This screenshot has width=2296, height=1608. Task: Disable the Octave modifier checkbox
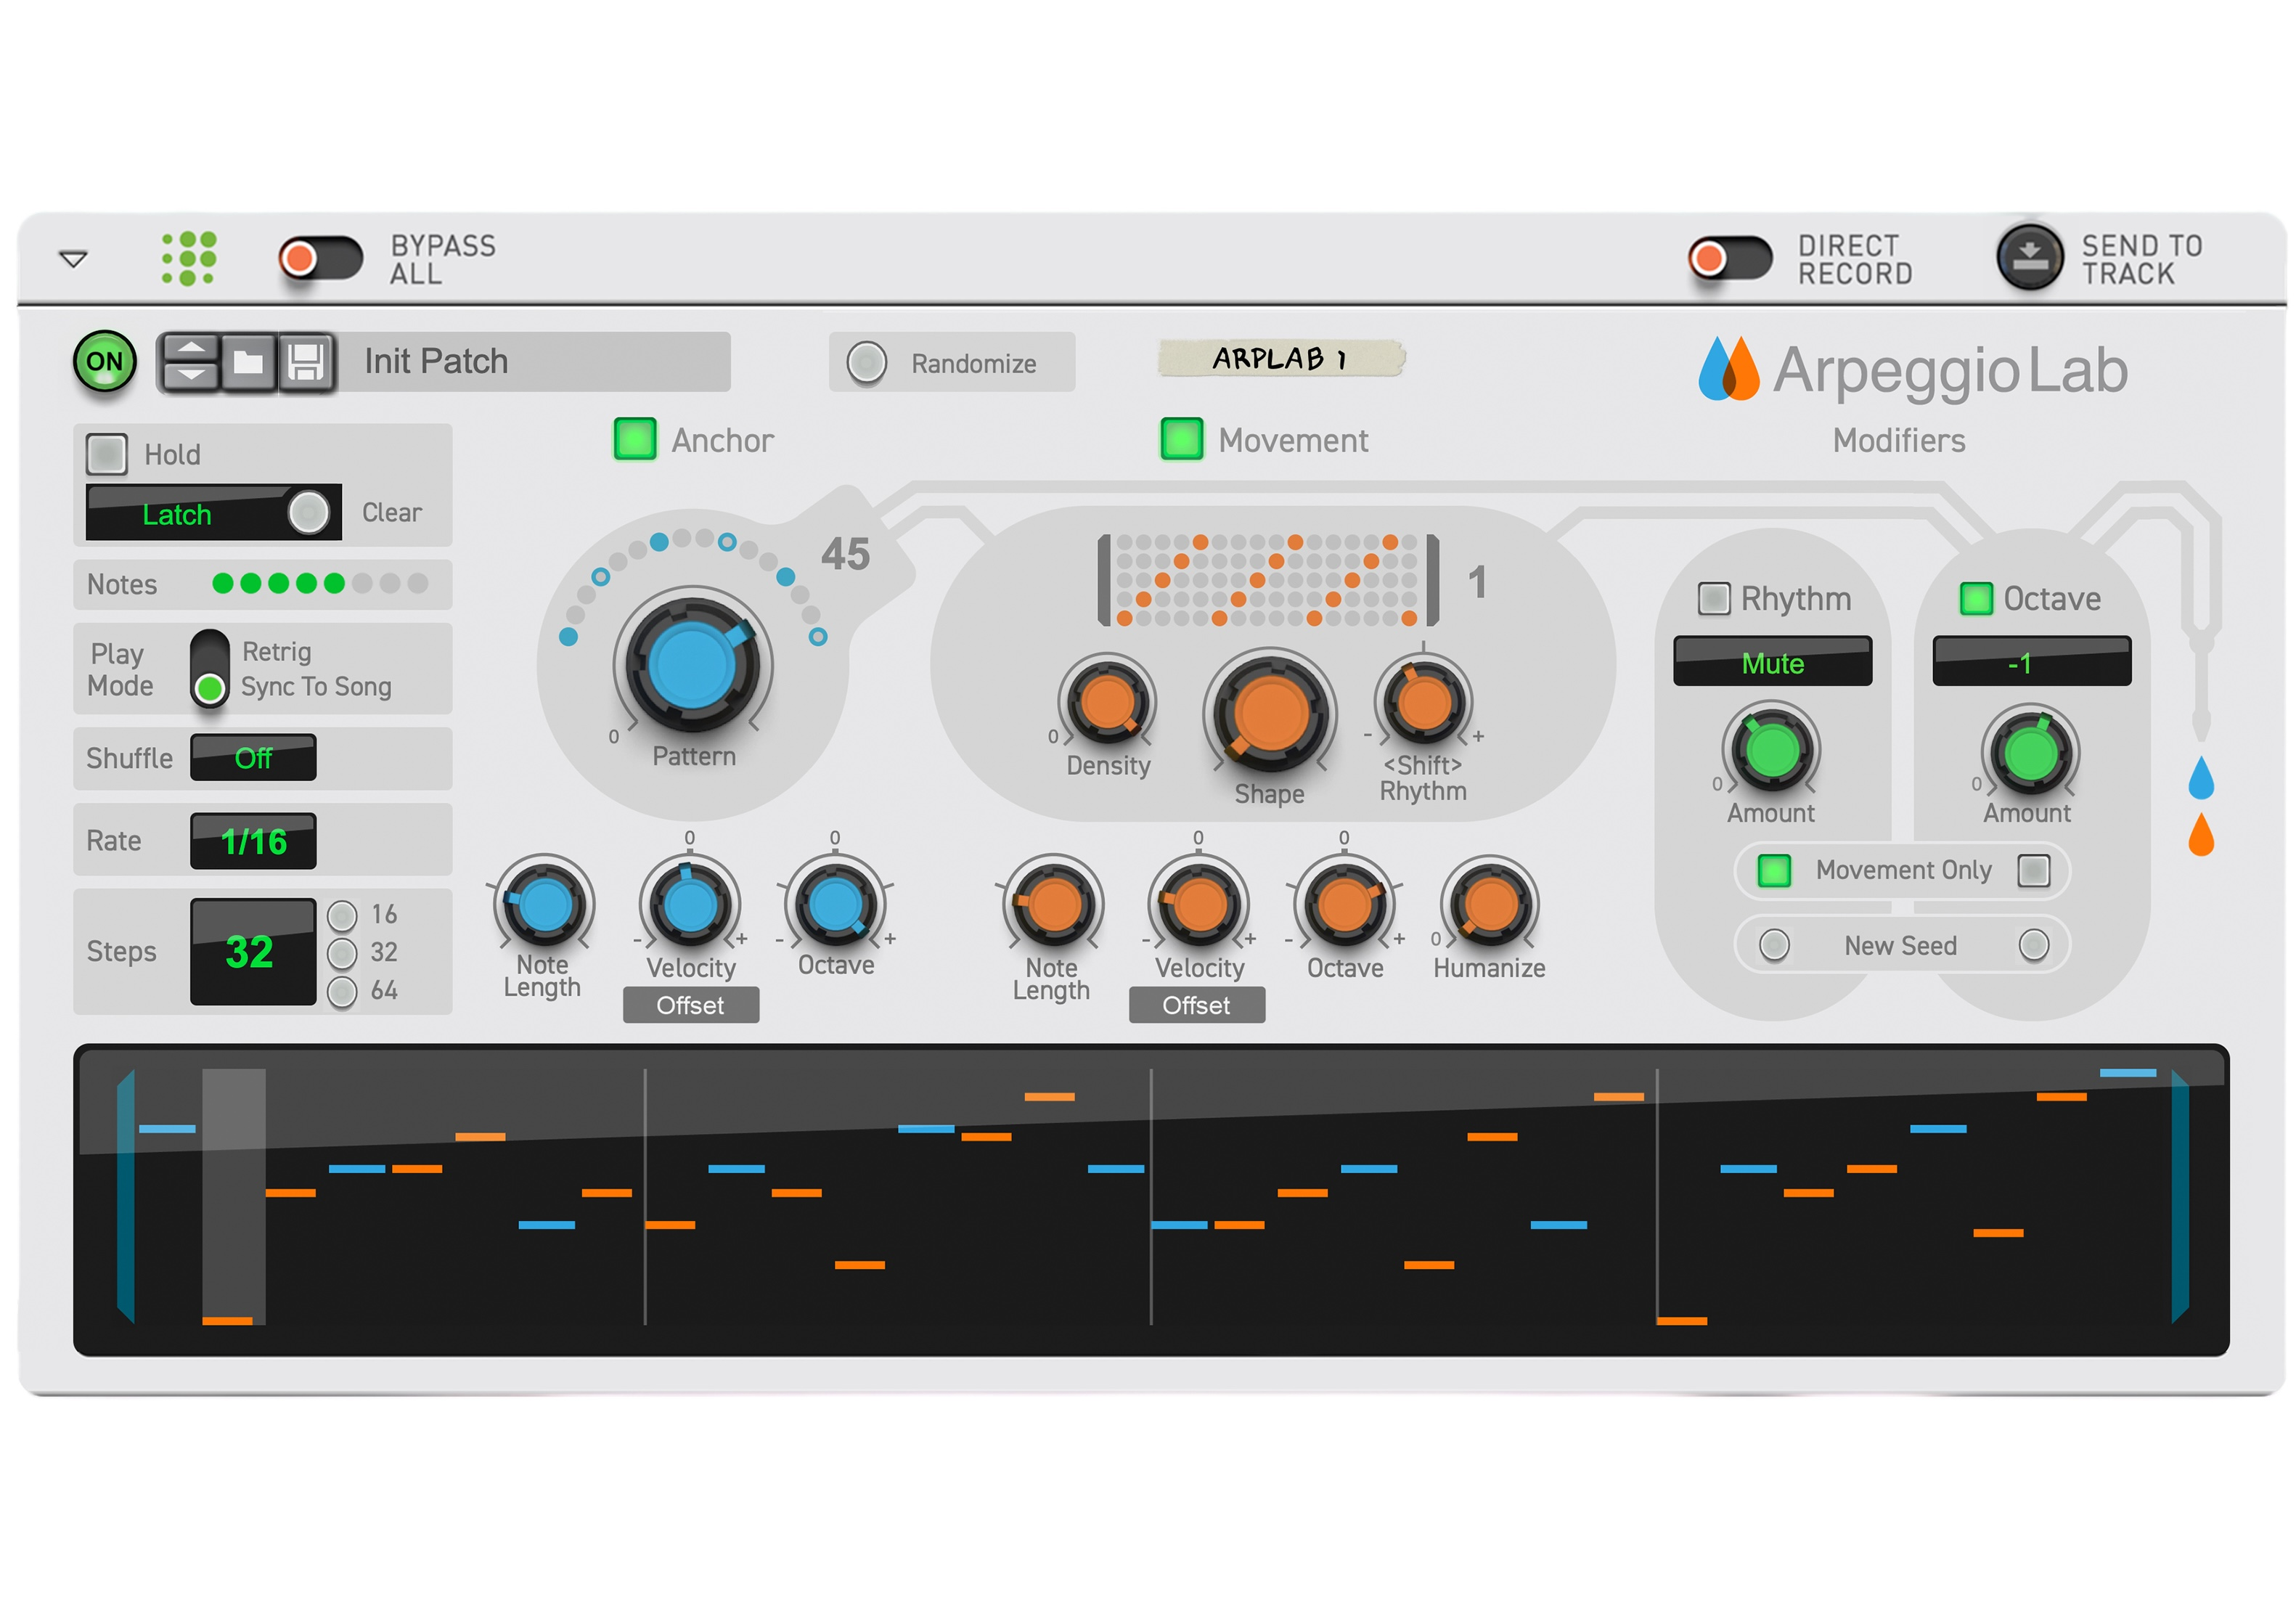click(x=1976, y=598)
